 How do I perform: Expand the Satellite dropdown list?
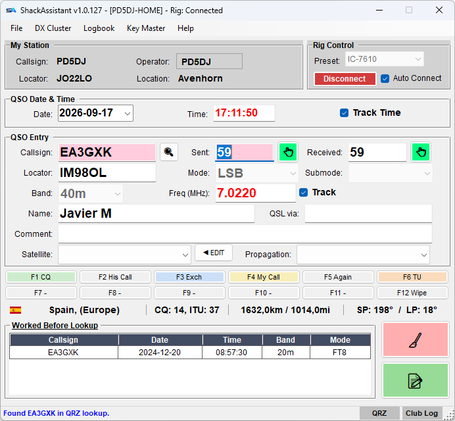[185, 255]
